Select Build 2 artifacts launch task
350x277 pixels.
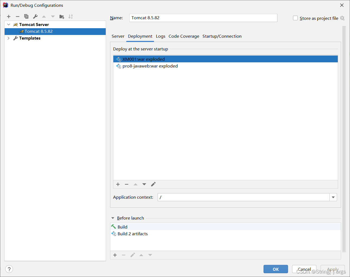tap(226, 234)
